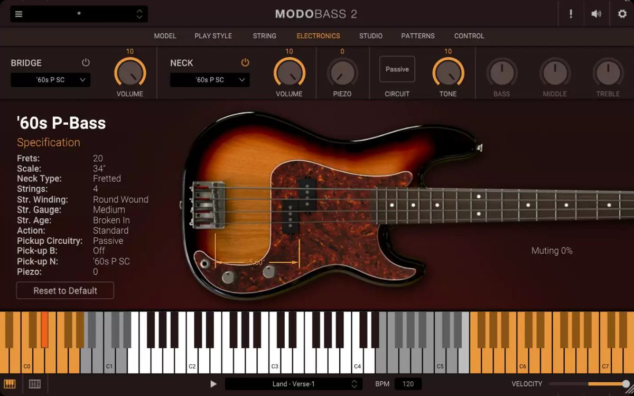
Task: Click the Pick-up B Off value
Action: pos(99,251)
